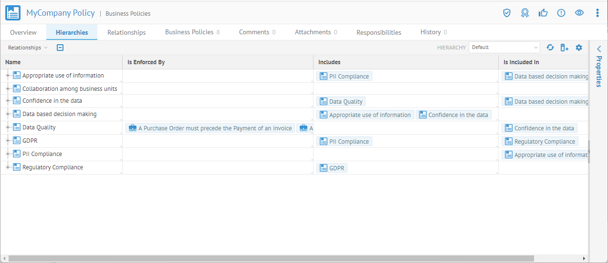The width and height of the screenshot is (608, 263).
Task: Refresh the hierarchy with the refresh icon
Action: (550, 48)
